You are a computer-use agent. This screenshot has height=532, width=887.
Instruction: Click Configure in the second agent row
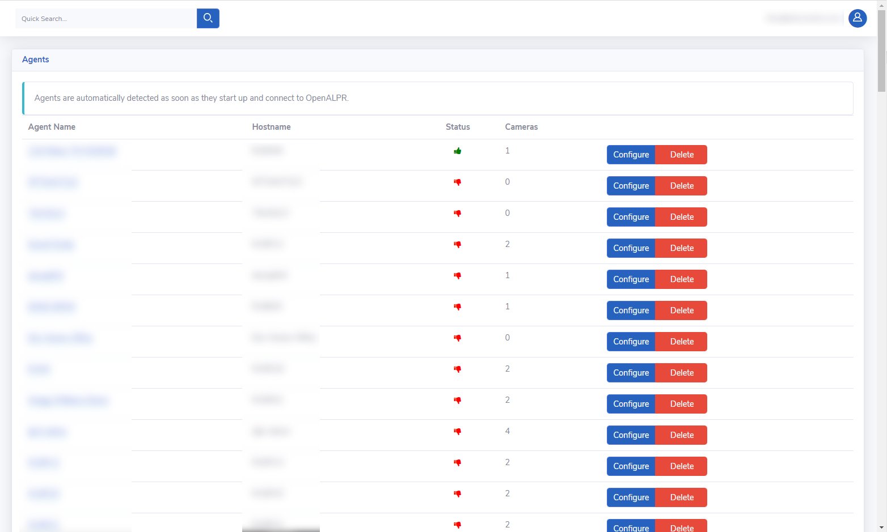point(631,186)
